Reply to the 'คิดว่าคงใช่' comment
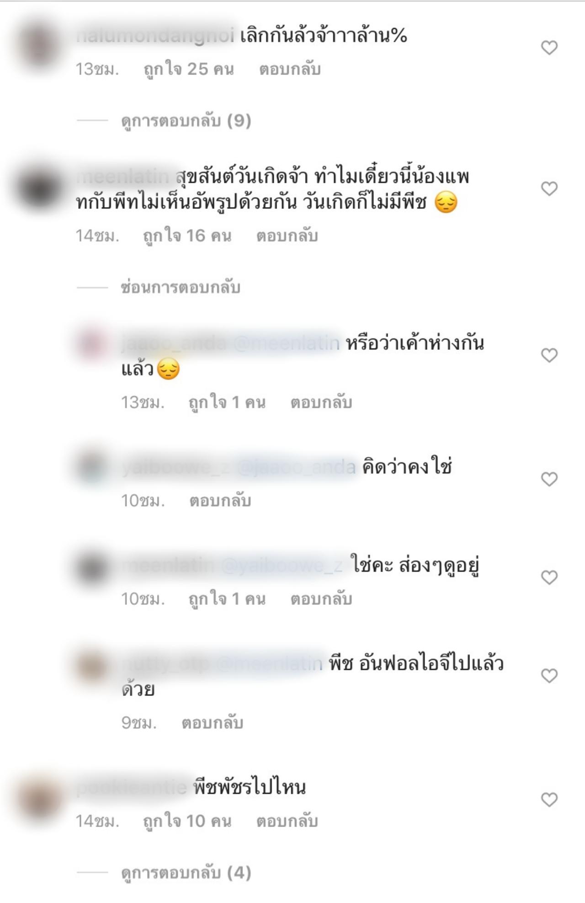The width and height of the screenshot is (585, 903). [220, 501]
